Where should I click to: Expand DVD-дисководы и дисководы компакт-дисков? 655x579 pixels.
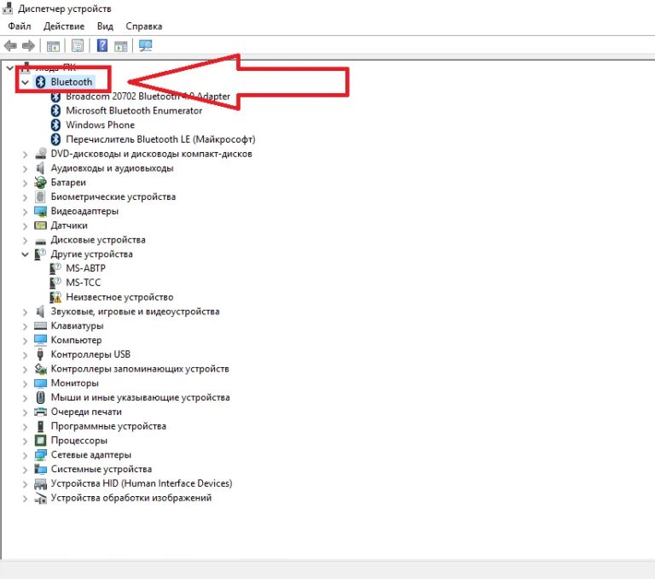25,155
